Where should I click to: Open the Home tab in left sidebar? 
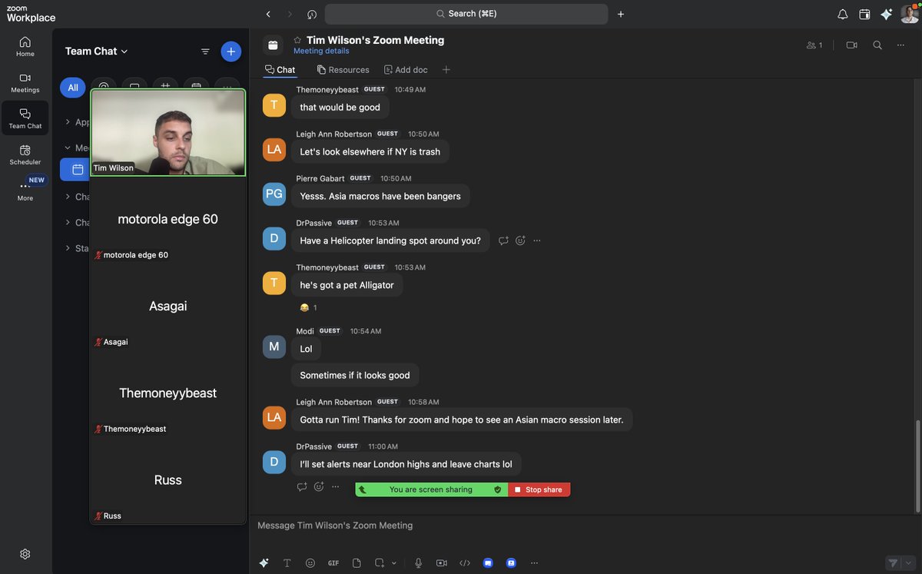point(23,45)
